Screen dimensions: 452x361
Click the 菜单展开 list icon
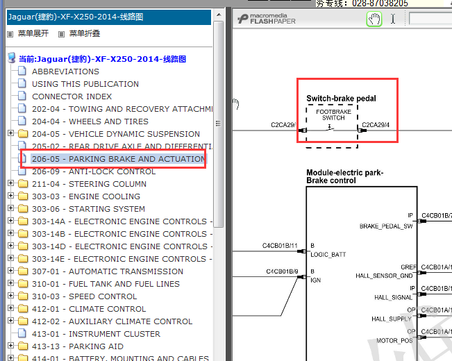(10, 34)
